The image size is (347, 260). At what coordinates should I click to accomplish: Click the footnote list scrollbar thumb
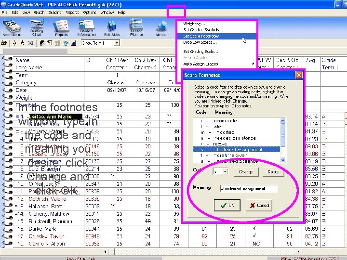click(x=282, y=135)
